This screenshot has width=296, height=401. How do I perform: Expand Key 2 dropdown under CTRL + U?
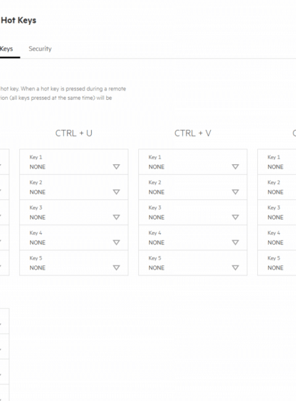pyautogui.click(x=74, y=187)
